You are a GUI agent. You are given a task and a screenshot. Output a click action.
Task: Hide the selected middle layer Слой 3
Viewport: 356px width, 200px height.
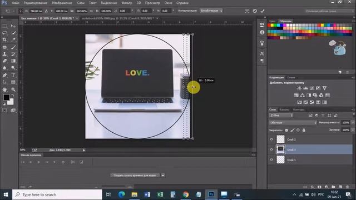pos(271,149)
